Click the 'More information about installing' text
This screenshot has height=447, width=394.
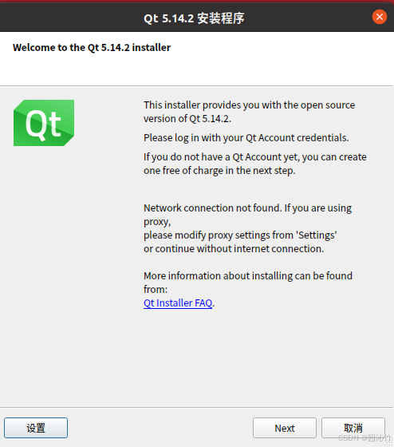tap(248, 276)
